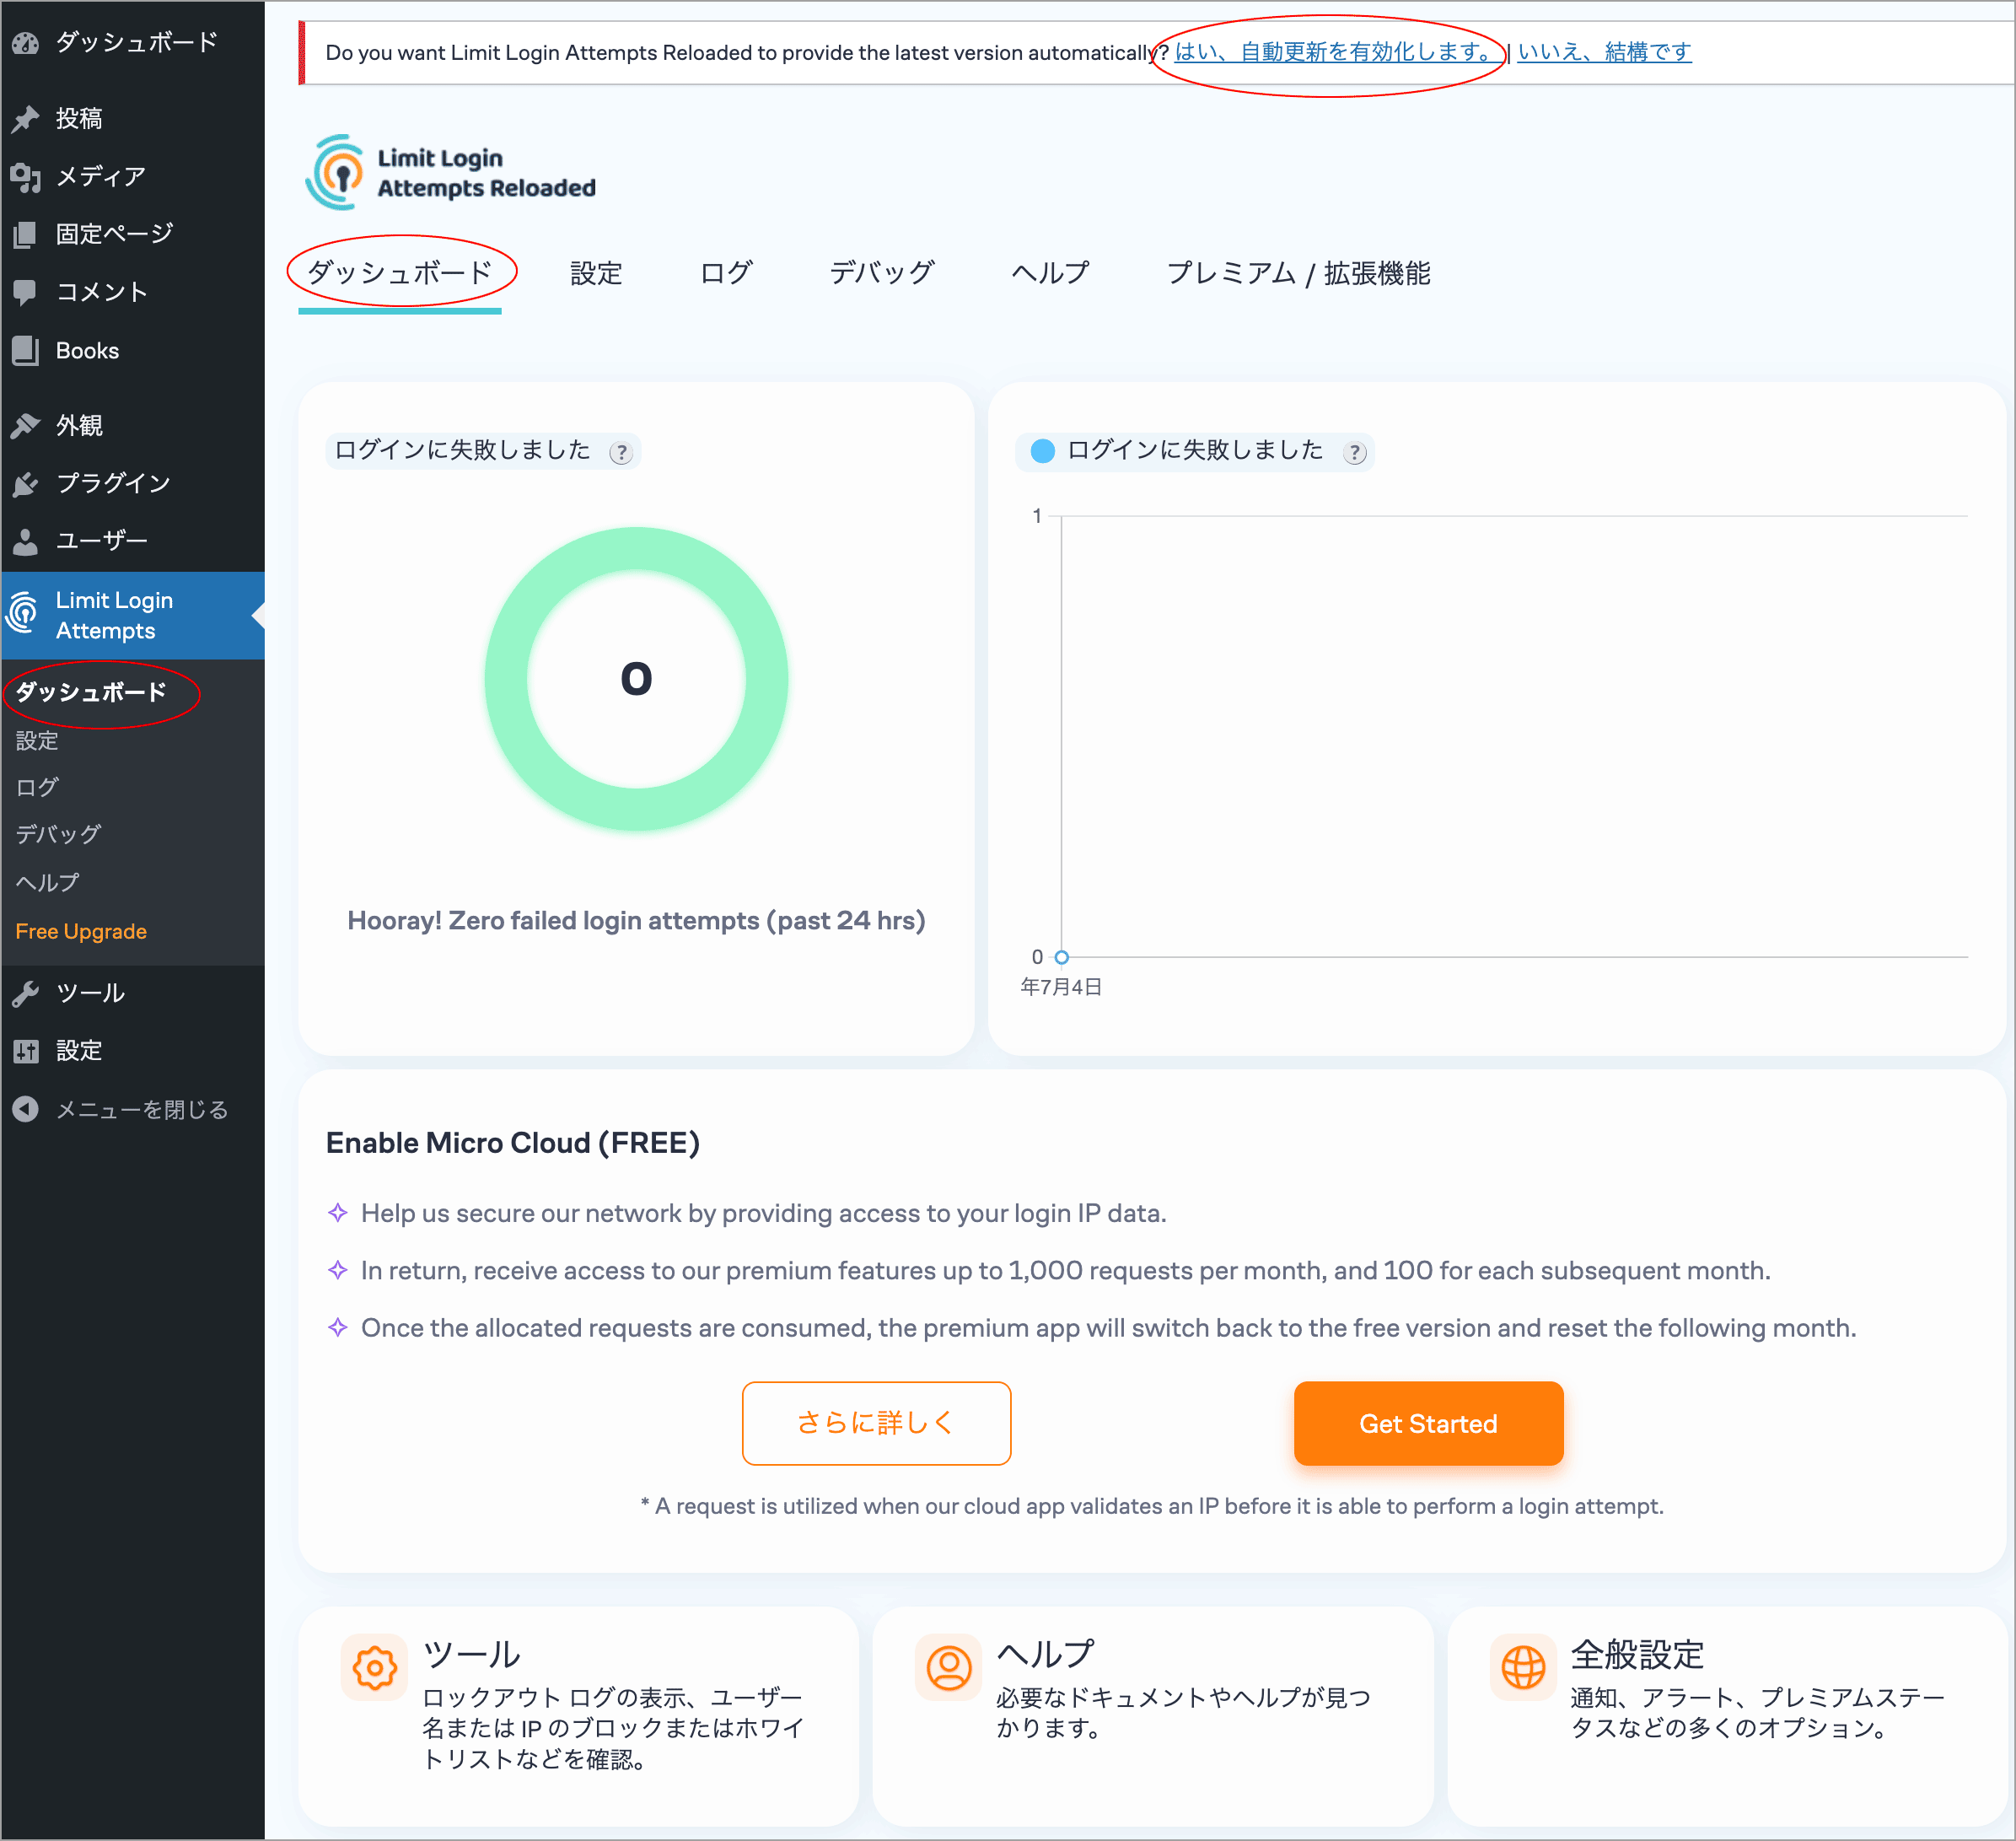Click the orange user icon in ヘルプ card

click(948, 1667)
